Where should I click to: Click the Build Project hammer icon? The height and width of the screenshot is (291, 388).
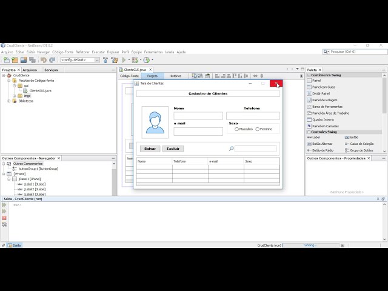point(105,60)
